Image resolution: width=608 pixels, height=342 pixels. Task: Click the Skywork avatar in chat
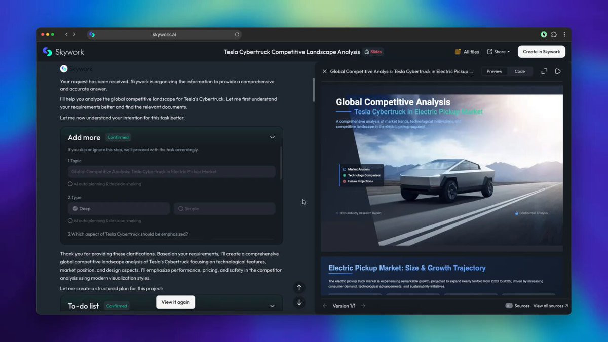(64, 69)
